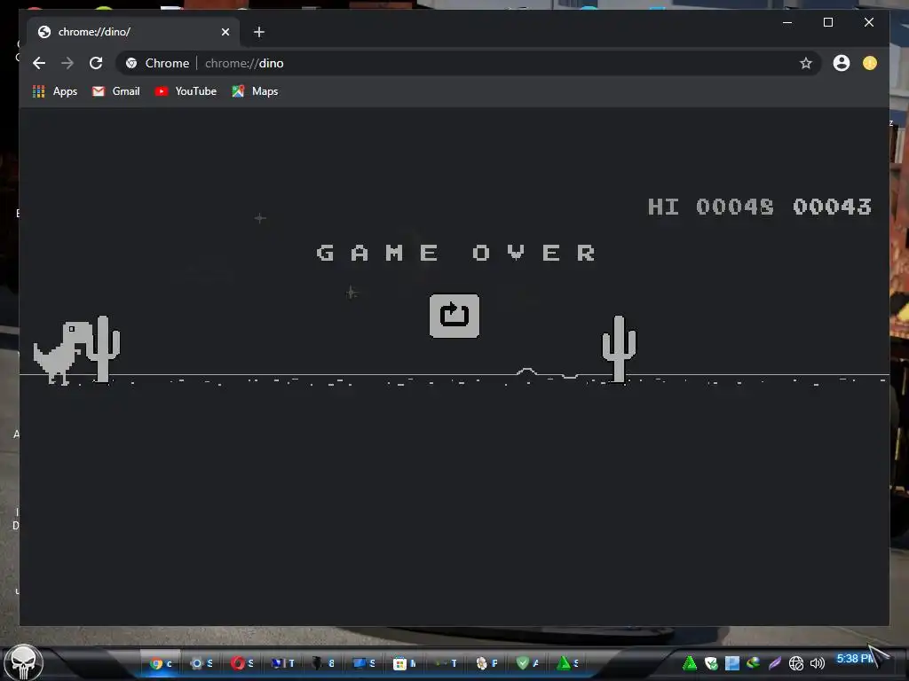Click the forward navigation arrow

click(x=67, y=63)
